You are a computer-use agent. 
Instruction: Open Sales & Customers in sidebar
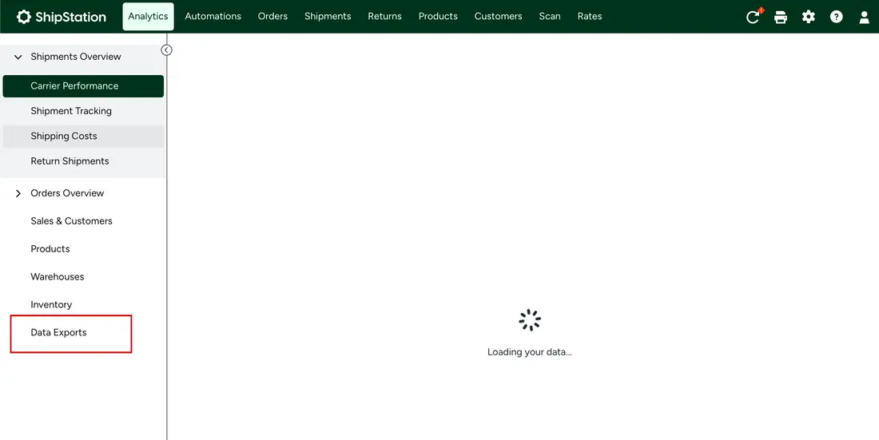71,221
